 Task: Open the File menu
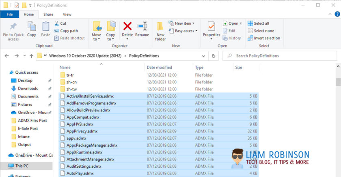[10, 14]
